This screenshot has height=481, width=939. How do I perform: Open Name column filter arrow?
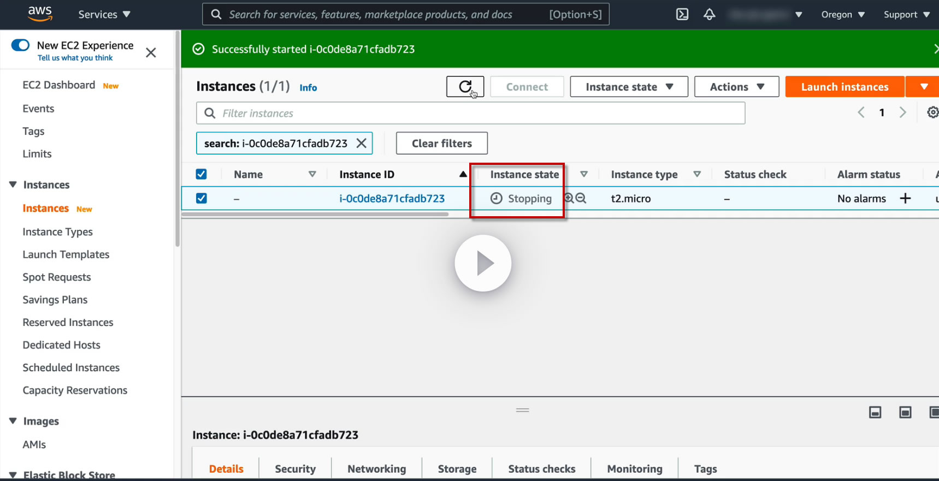(312, 174)
